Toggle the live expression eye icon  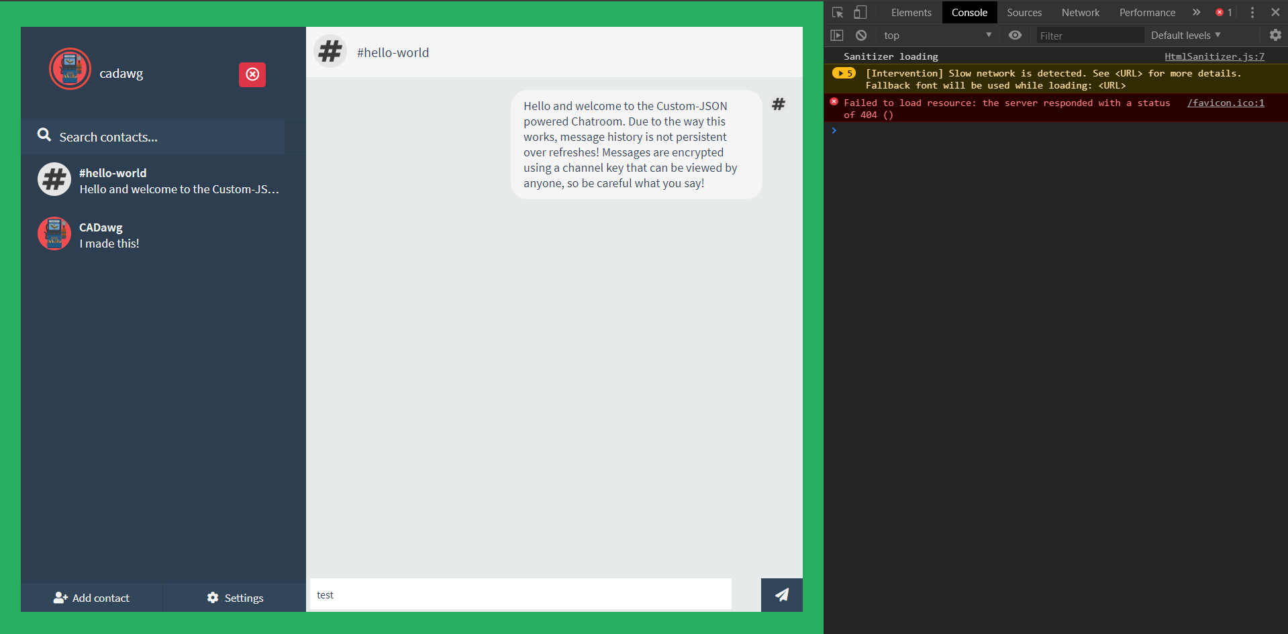pyautogui.click(x=1015, y=36)
